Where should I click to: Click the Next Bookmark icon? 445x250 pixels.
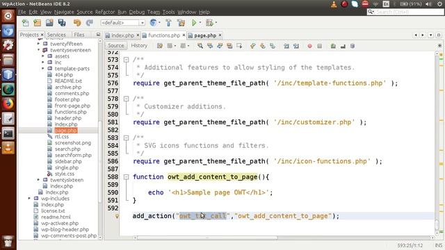pos(263,46)
